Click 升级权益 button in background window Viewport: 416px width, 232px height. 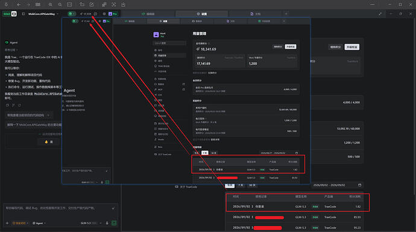pos(352,47)
